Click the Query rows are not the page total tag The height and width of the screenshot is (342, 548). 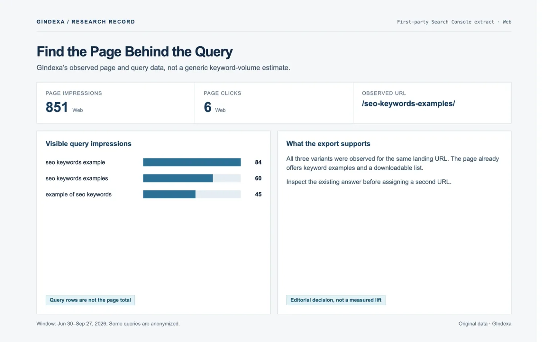point(90,300)
